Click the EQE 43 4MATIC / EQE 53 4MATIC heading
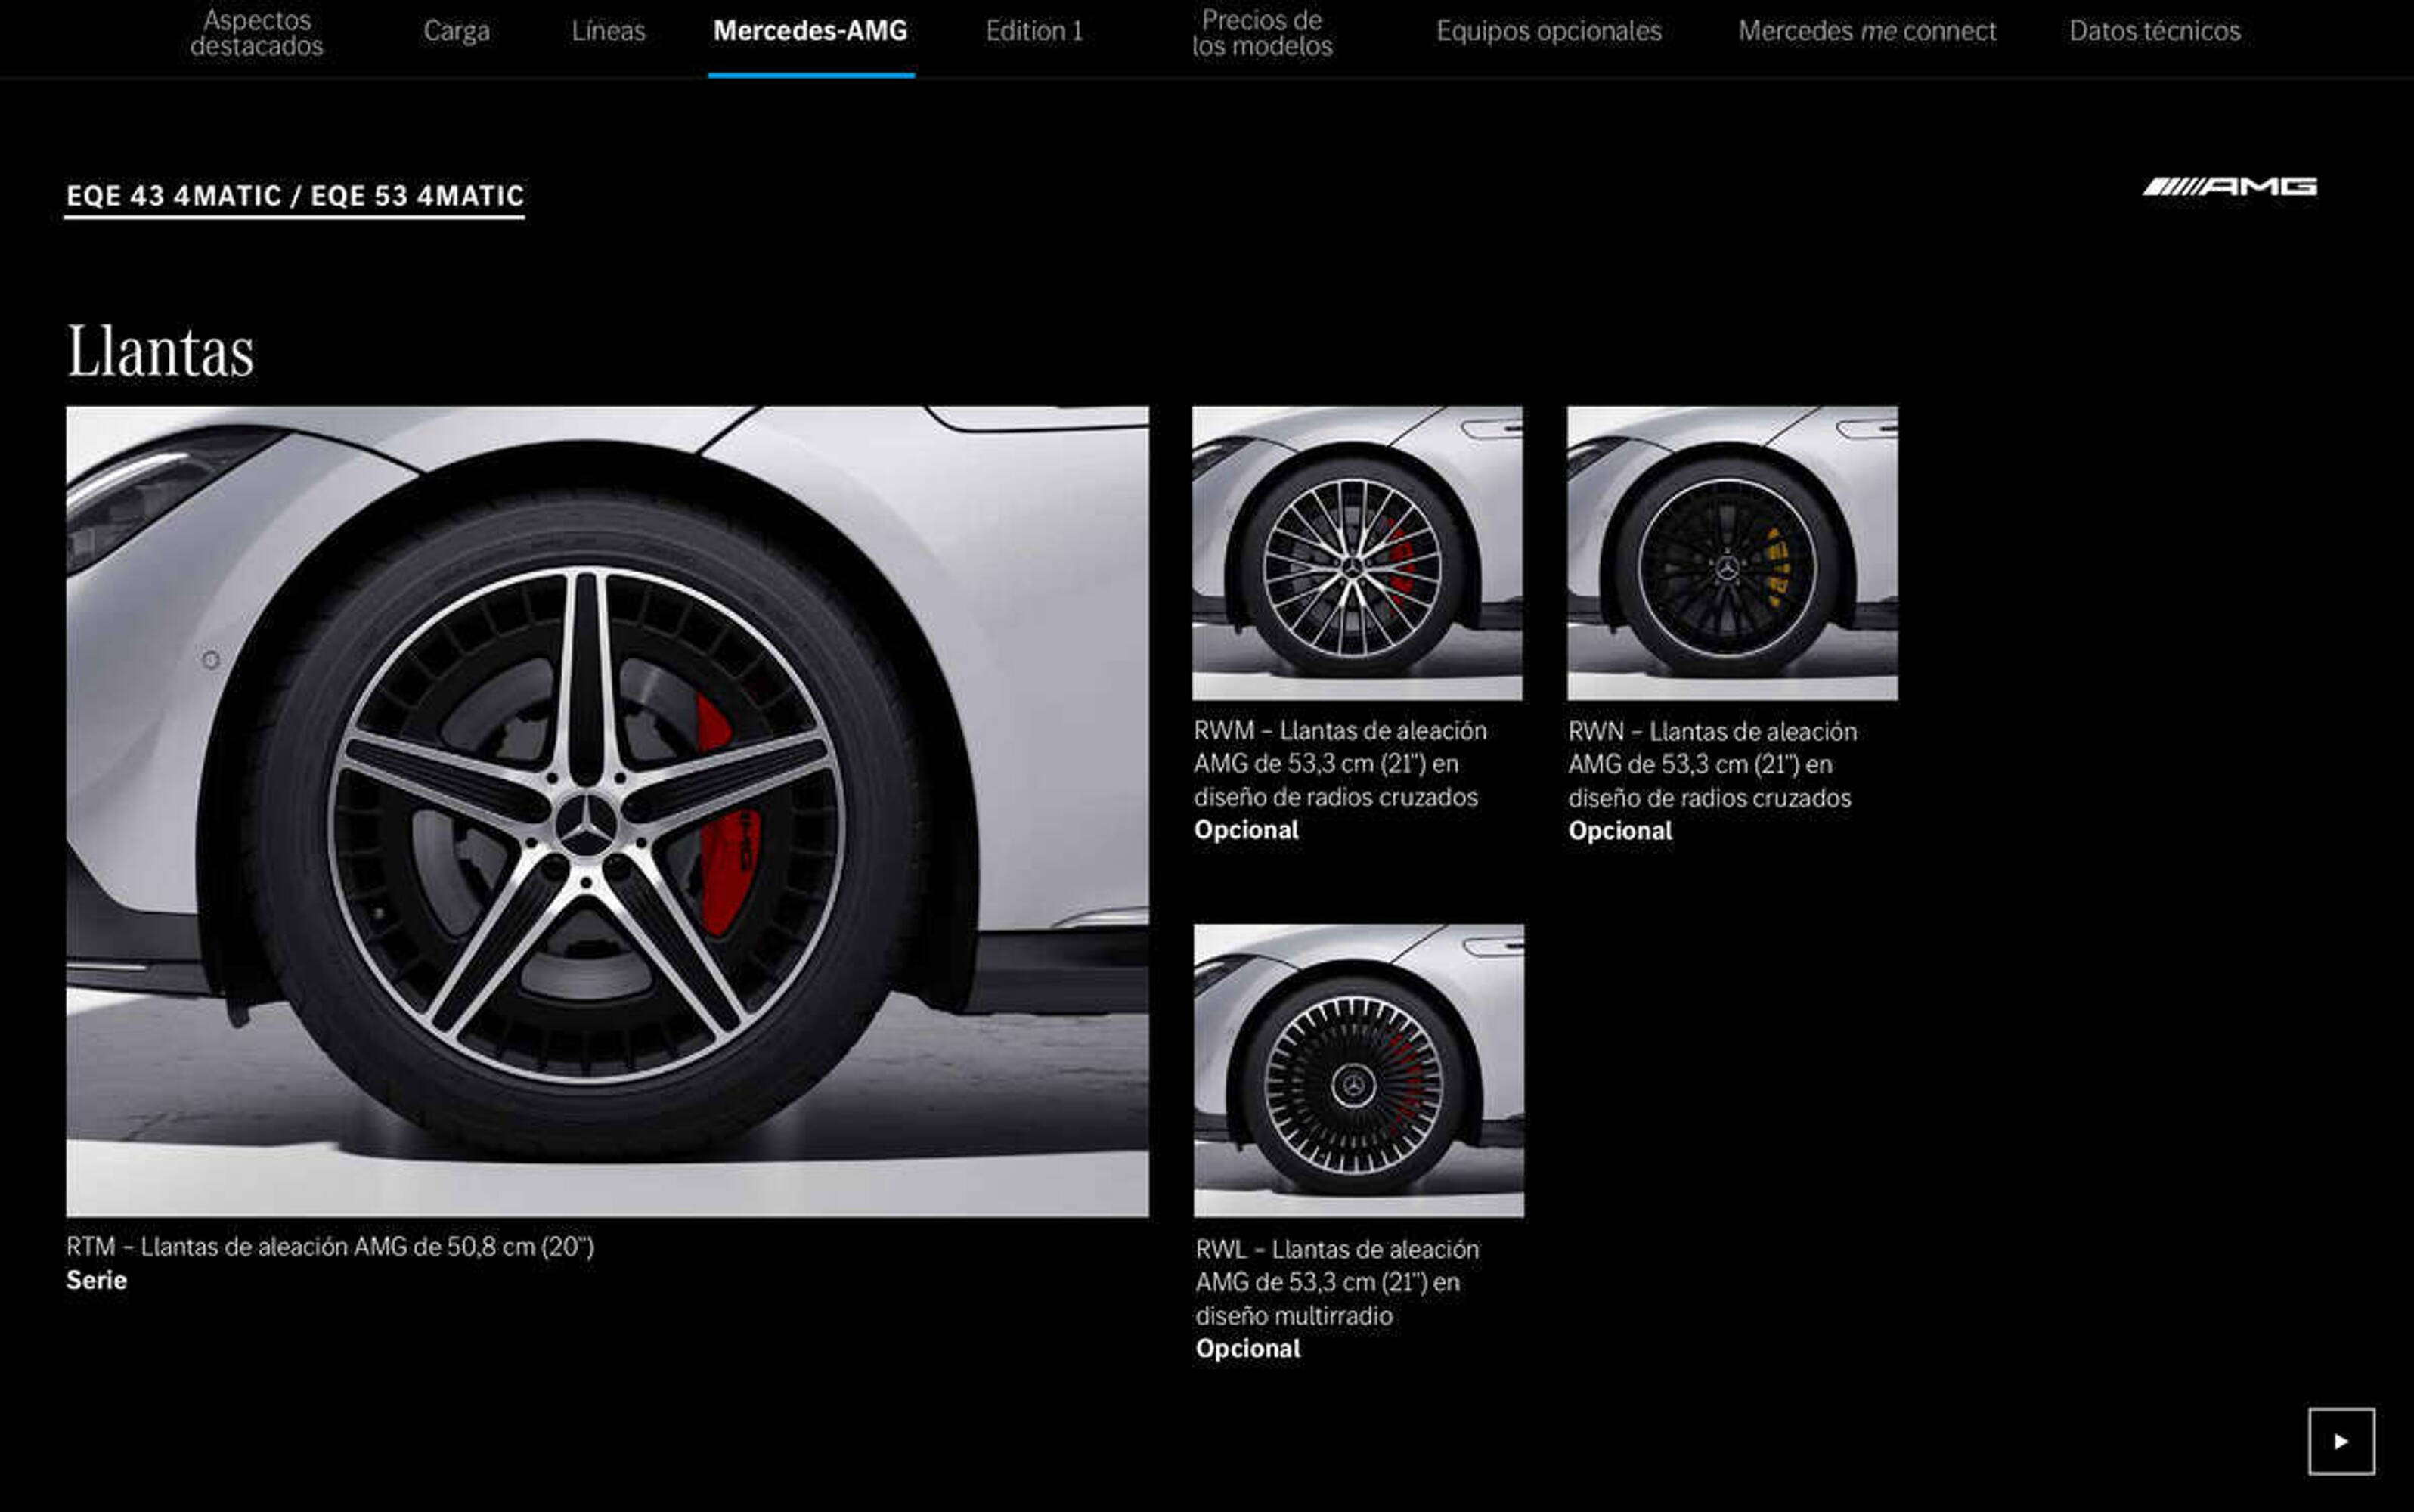The width and height of the screenshot is (2414, 1512). 295,196
